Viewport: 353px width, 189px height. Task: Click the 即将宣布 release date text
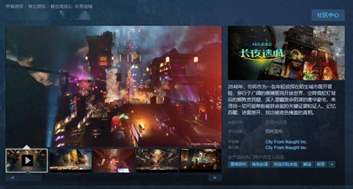(274, 131)
